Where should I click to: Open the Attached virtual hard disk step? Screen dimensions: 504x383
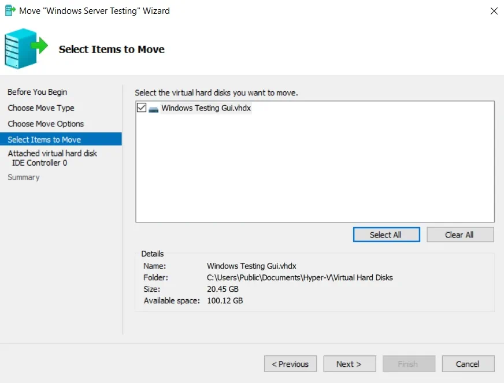tap(52, 153)
